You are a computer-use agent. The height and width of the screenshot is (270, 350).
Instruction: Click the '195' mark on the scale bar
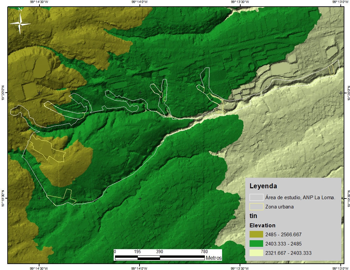tap(138, 252)
